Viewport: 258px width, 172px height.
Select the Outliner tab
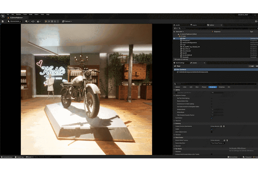click(x=211, y=25)
